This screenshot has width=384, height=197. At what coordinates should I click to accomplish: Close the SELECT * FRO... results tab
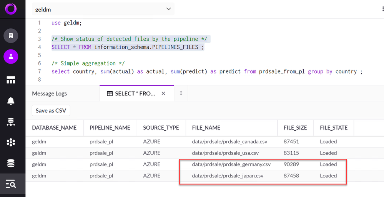tap(163, 94)
